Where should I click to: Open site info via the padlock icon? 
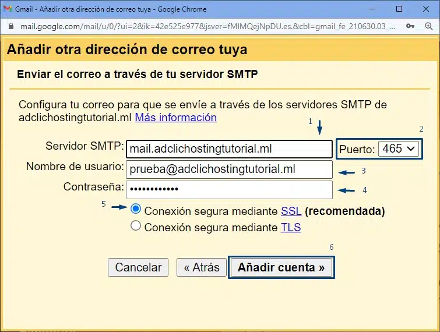9,26
